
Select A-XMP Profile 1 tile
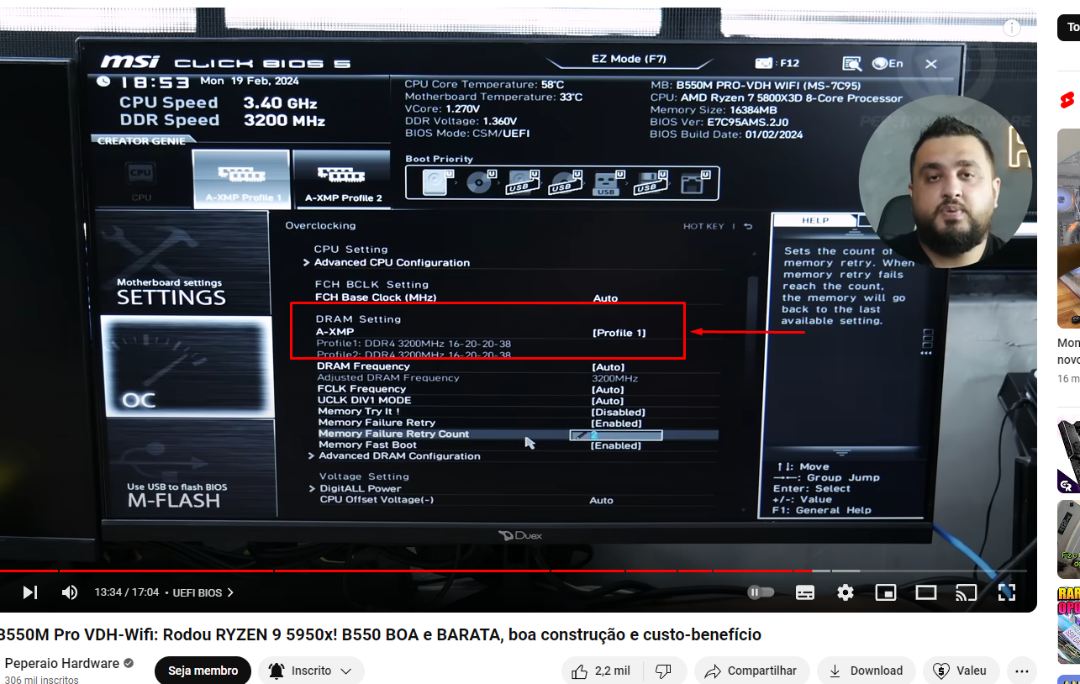242,179
